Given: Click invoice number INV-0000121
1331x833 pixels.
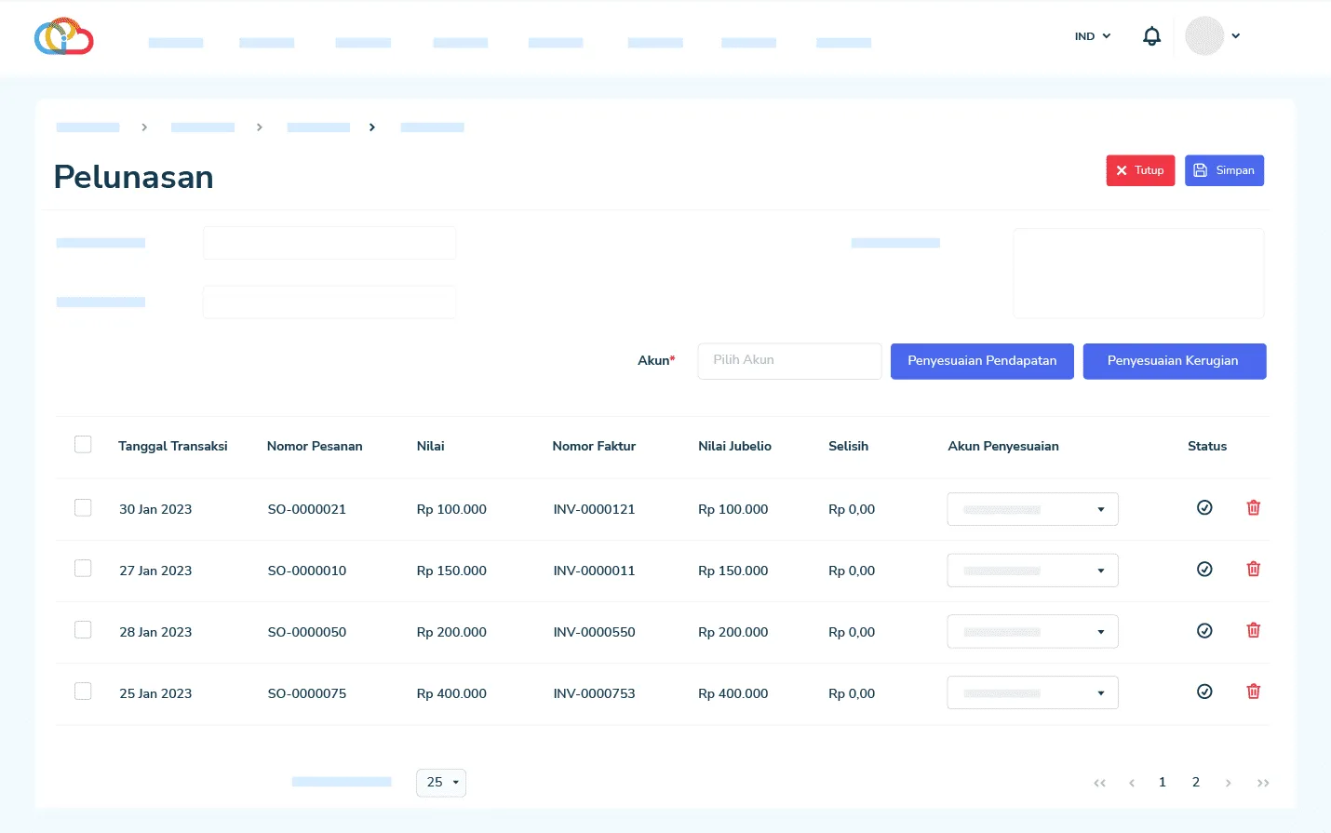Looking at the screenshot, I should tap(594, 509).
